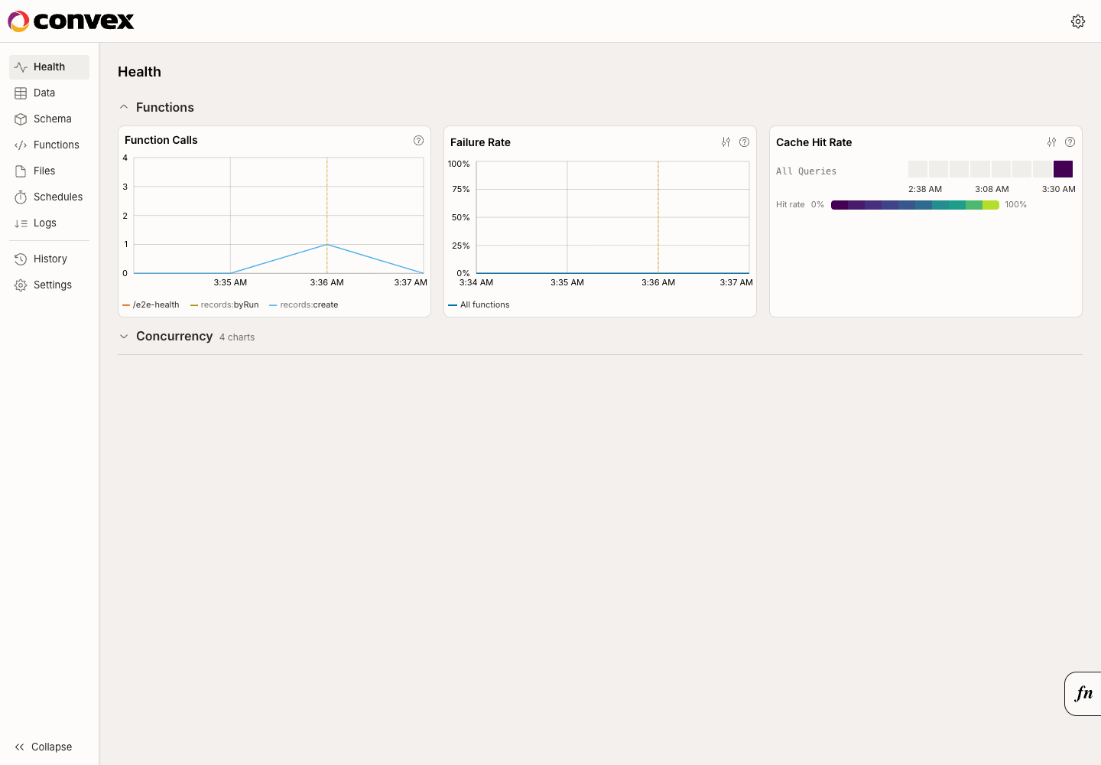
Task: Click the "3:34 AM" axis label
Action: [x=476, y=282]
